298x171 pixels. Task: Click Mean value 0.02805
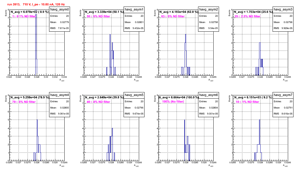[65, 108]
